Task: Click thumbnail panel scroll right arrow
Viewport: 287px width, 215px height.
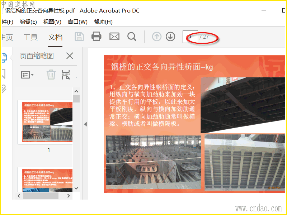Action: pyautogui.click(x=69, y=196)
